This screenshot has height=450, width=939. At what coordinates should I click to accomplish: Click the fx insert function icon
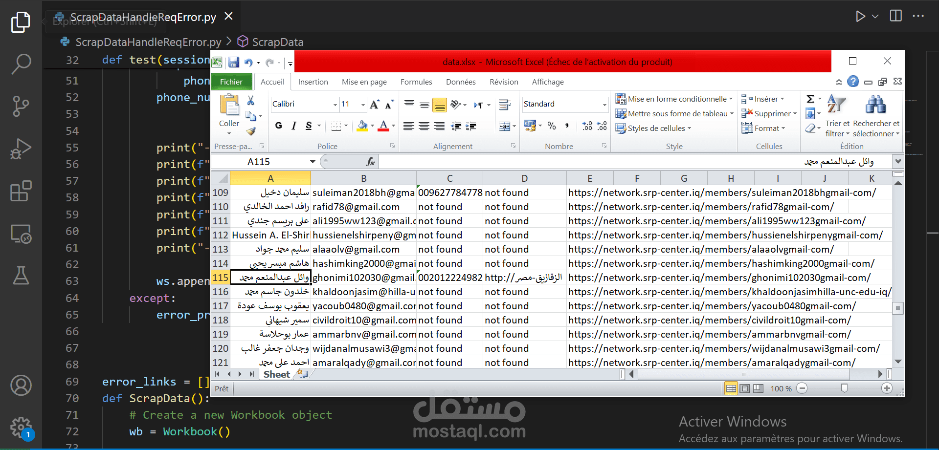371,162
